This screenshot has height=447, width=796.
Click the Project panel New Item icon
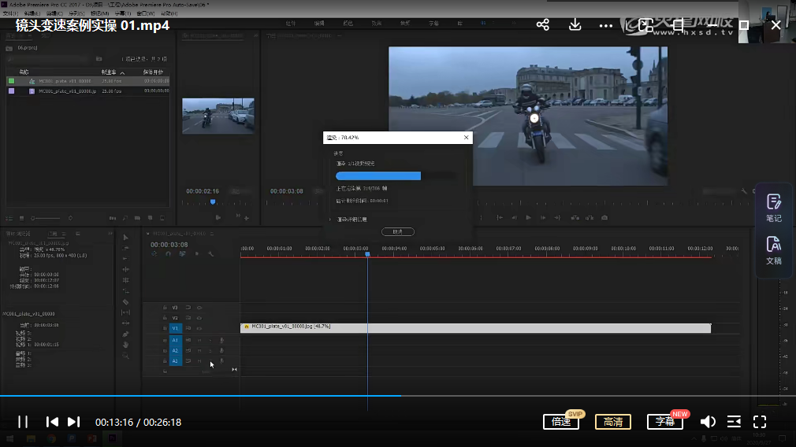[x=151, y=218]
